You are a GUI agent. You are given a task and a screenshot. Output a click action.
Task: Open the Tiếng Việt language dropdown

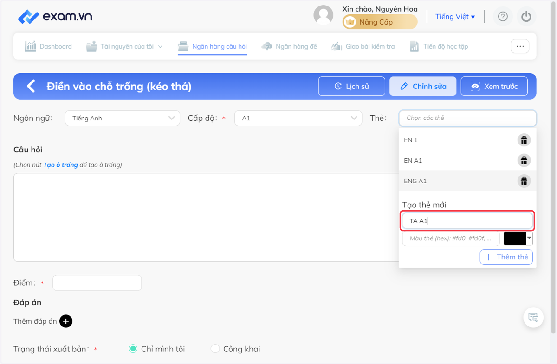[x=455, y=17]
